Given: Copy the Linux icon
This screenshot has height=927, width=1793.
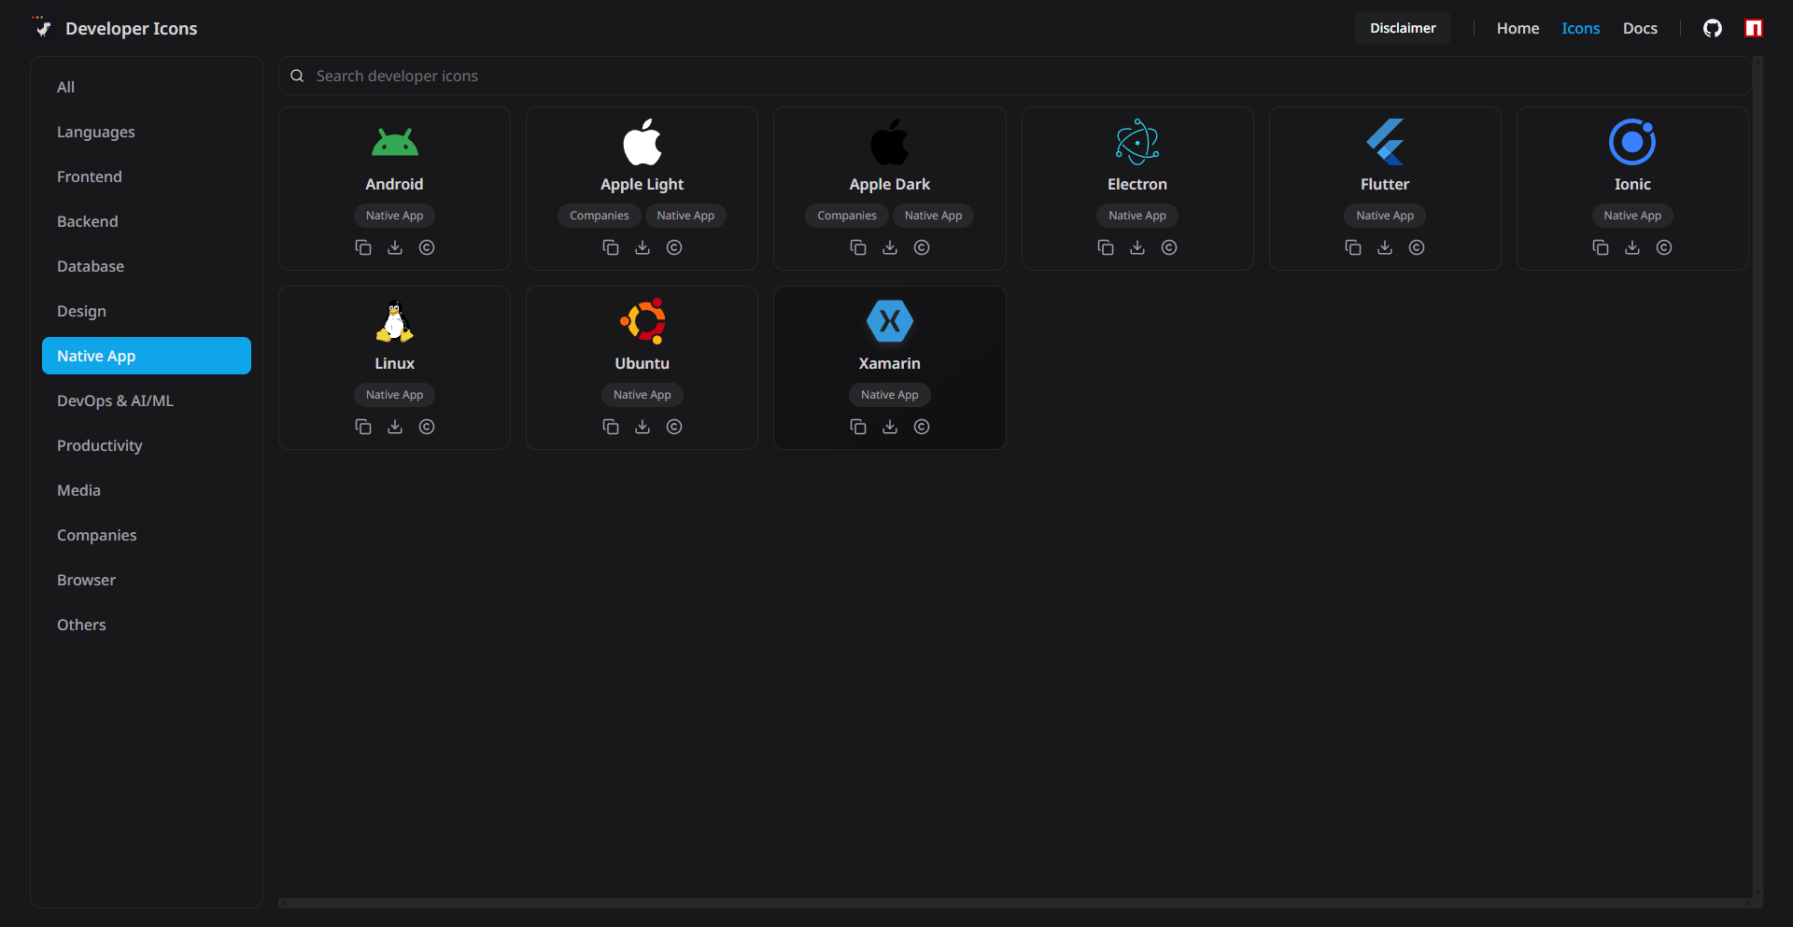Looking at the screenshot, I should click(363, 427).
